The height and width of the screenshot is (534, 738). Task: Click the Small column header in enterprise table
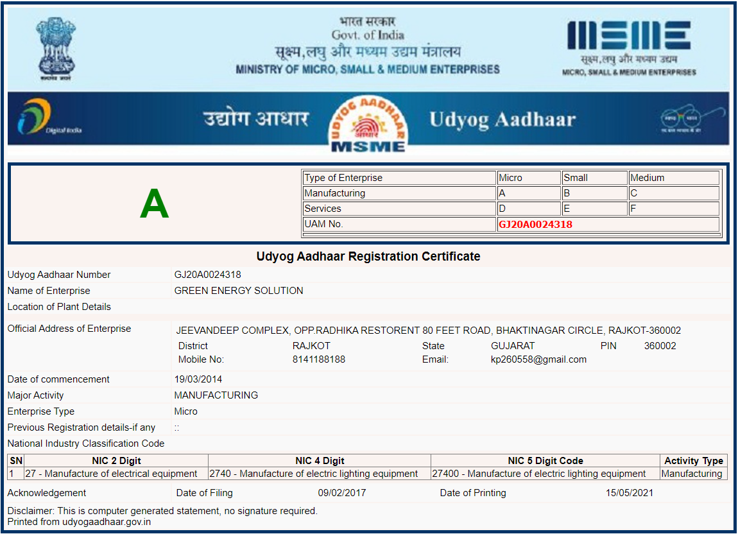594,178
